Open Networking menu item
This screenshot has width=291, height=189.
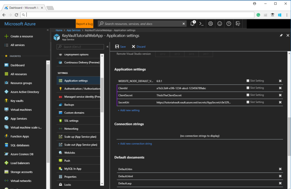(79, 129)
